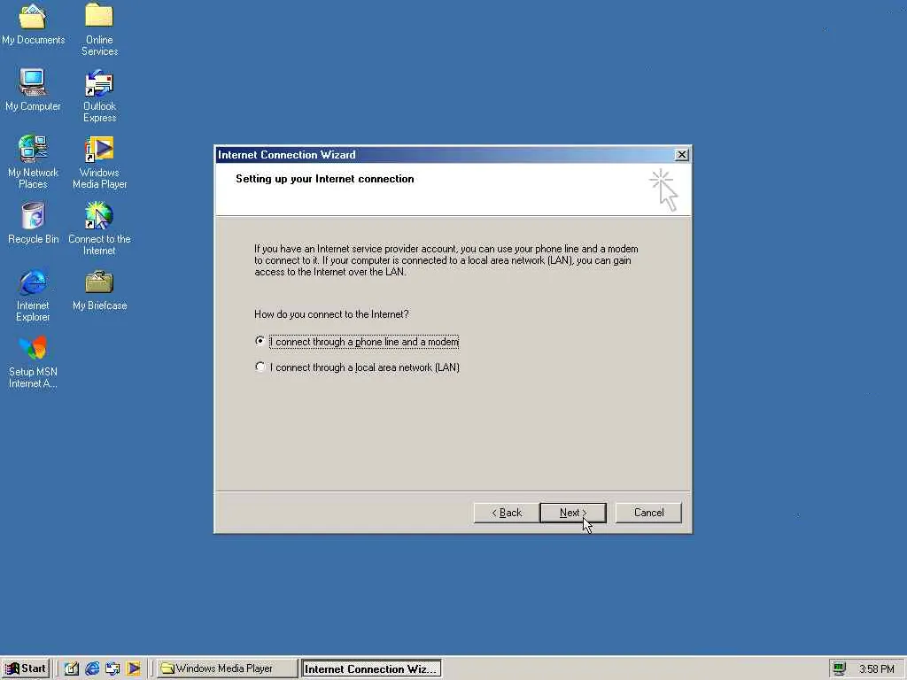Go to the Next wizard step

(573, 513)
